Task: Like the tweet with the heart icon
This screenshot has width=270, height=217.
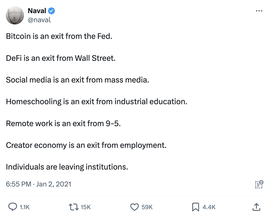Action: coord(134,207)
